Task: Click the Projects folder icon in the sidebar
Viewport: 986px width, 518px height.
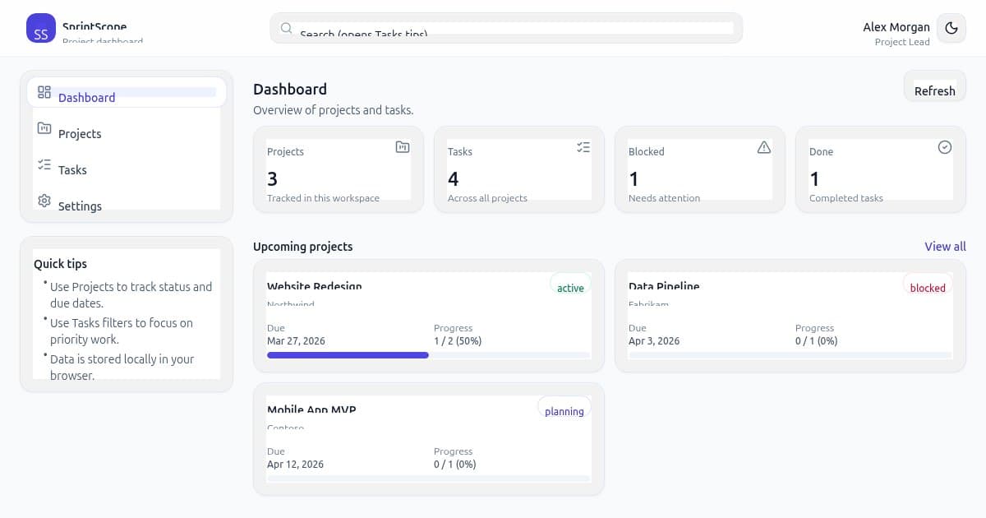Action: [44, 128]
